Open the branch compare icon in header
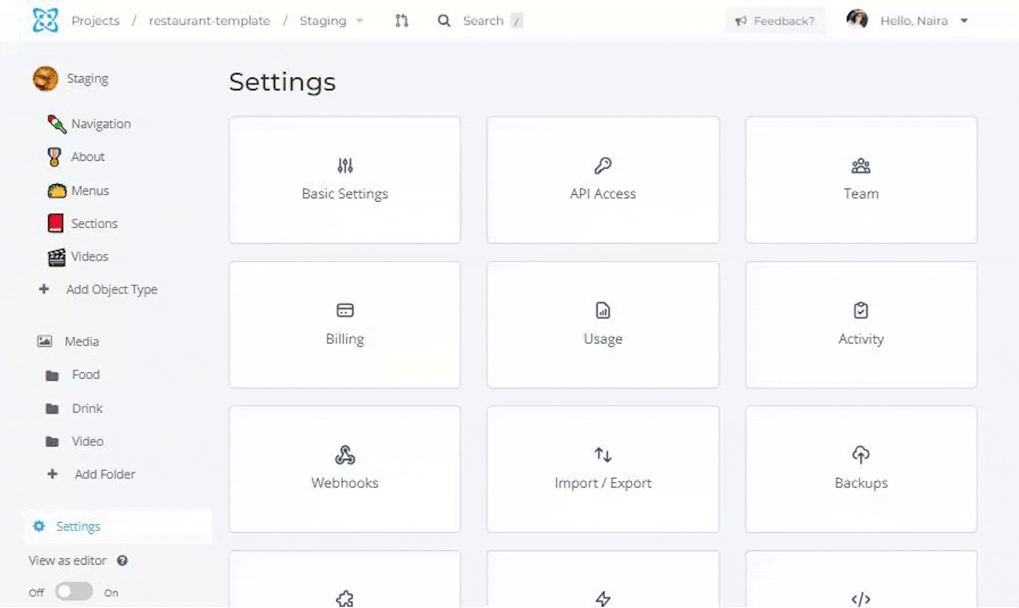 click(x=402, y=21)
